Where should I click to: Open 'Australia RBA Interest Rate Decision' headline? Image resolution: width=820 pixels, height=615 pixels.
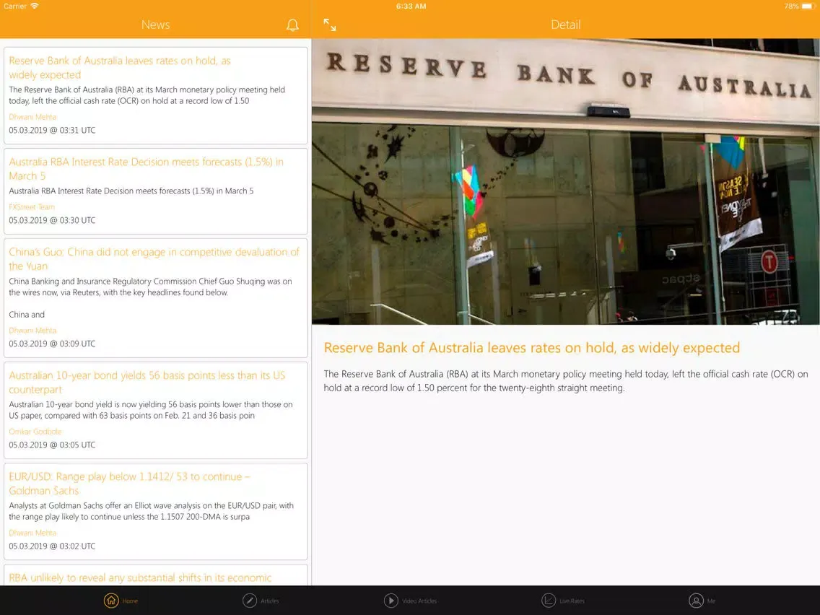(146, 169)
